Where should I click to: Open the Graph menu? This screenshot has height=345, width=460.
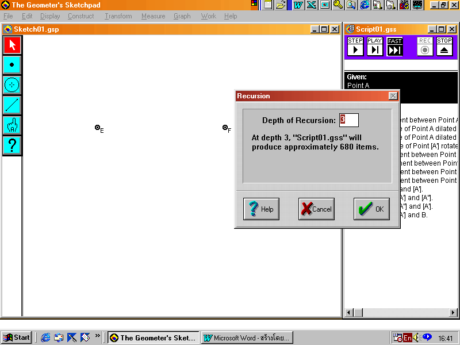[x=182, y=16]
